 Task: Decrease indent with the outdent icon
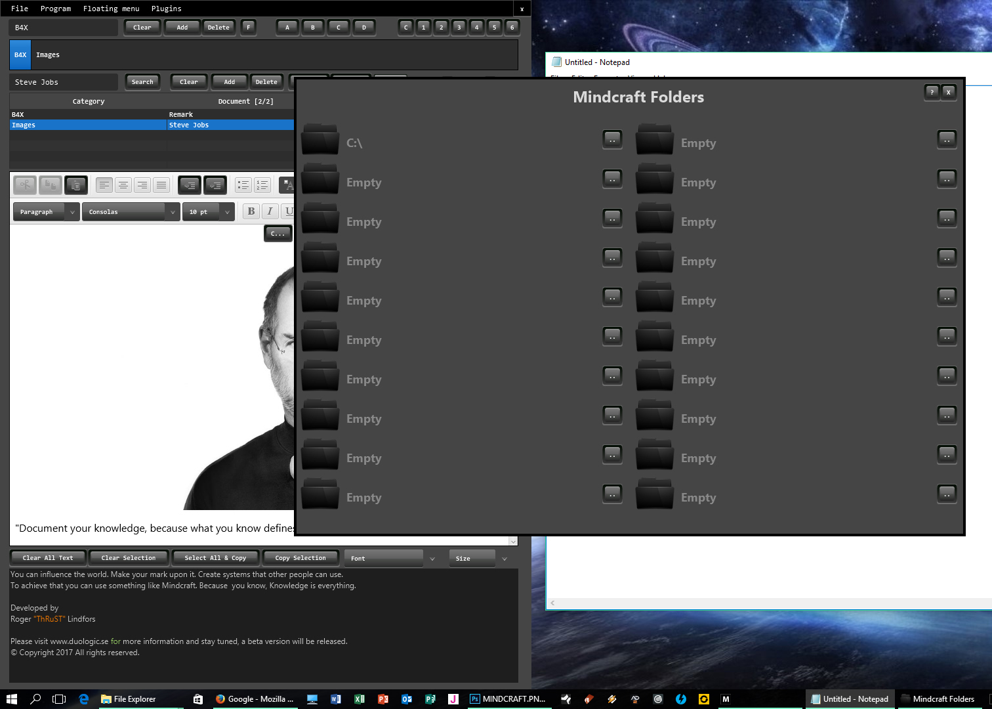click(x=190, y=185)
